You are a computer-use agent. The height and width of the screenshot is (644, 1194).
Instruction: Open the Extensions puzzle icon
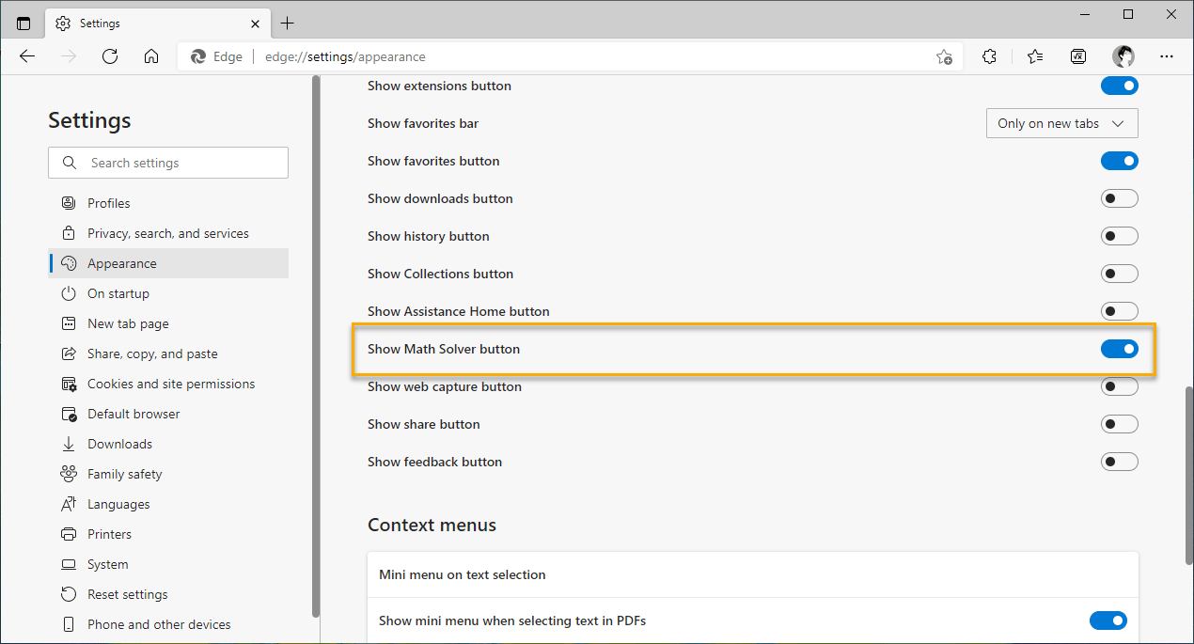pos(989,56)
